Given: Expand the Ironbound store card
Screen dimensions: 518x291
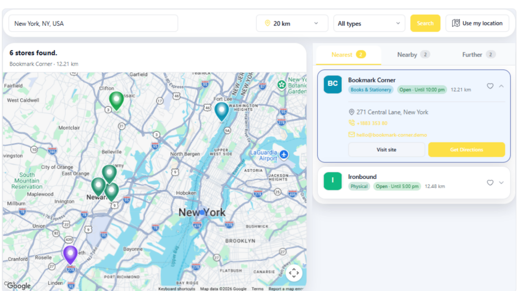Looking at the screenshot, I should (501, 183).
